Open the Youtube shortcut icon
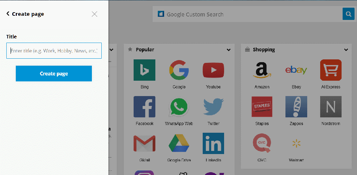The image size is (357, 175). [x=213, y=70]
